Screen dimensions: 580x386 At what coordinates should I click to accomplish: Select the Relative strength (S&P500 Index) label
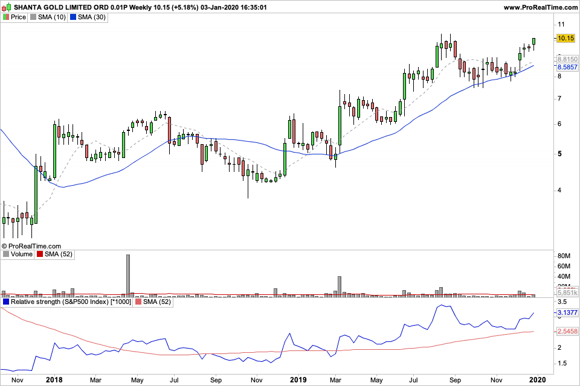pyautogui.click(x=71, y=302)
